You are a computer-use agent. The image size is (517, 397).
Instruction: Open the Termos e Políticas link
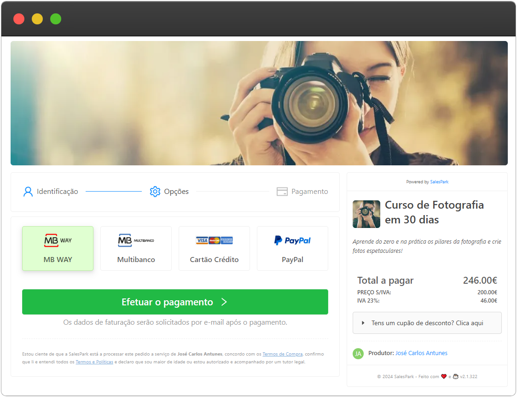click(x=94, y=362)
